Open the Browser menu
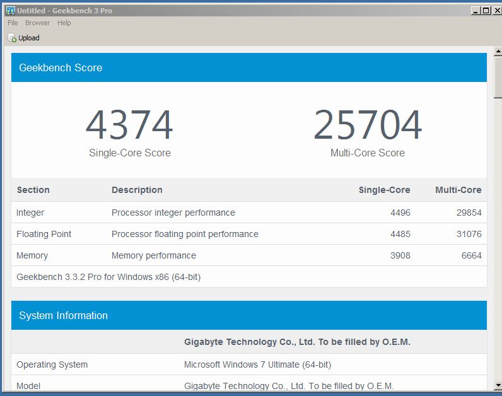The height and width of the screenshot is (396, 502). click(37, 23)
